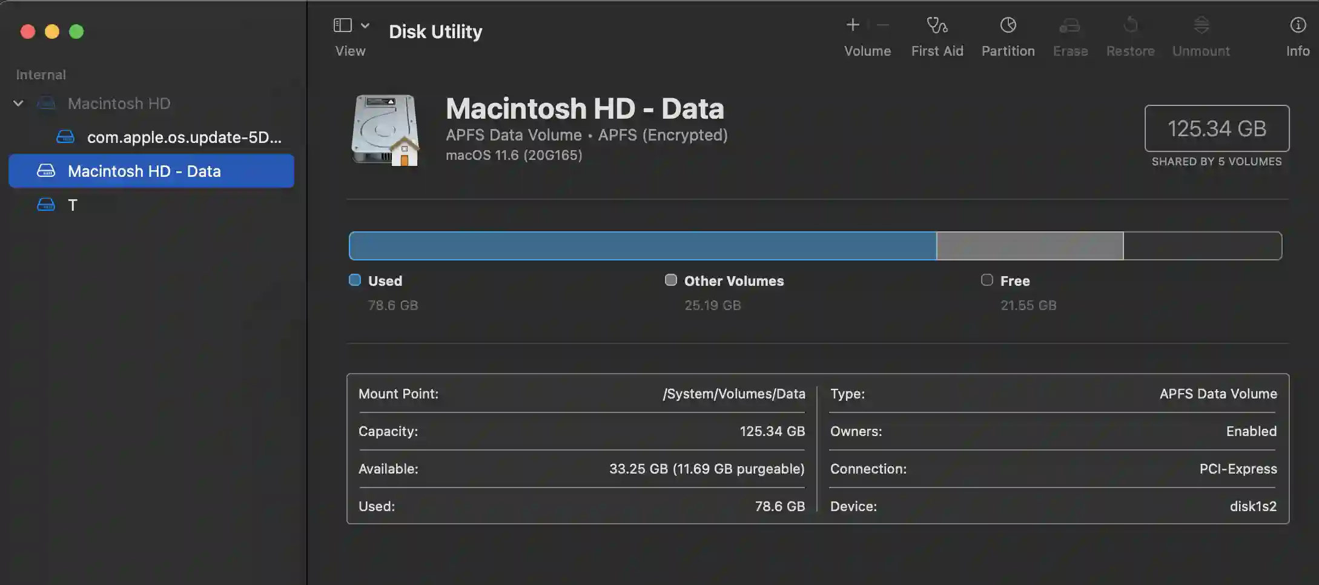Click the green zoom window button
The height and width of the screenshot is (585, 1319).
point(76,31)
